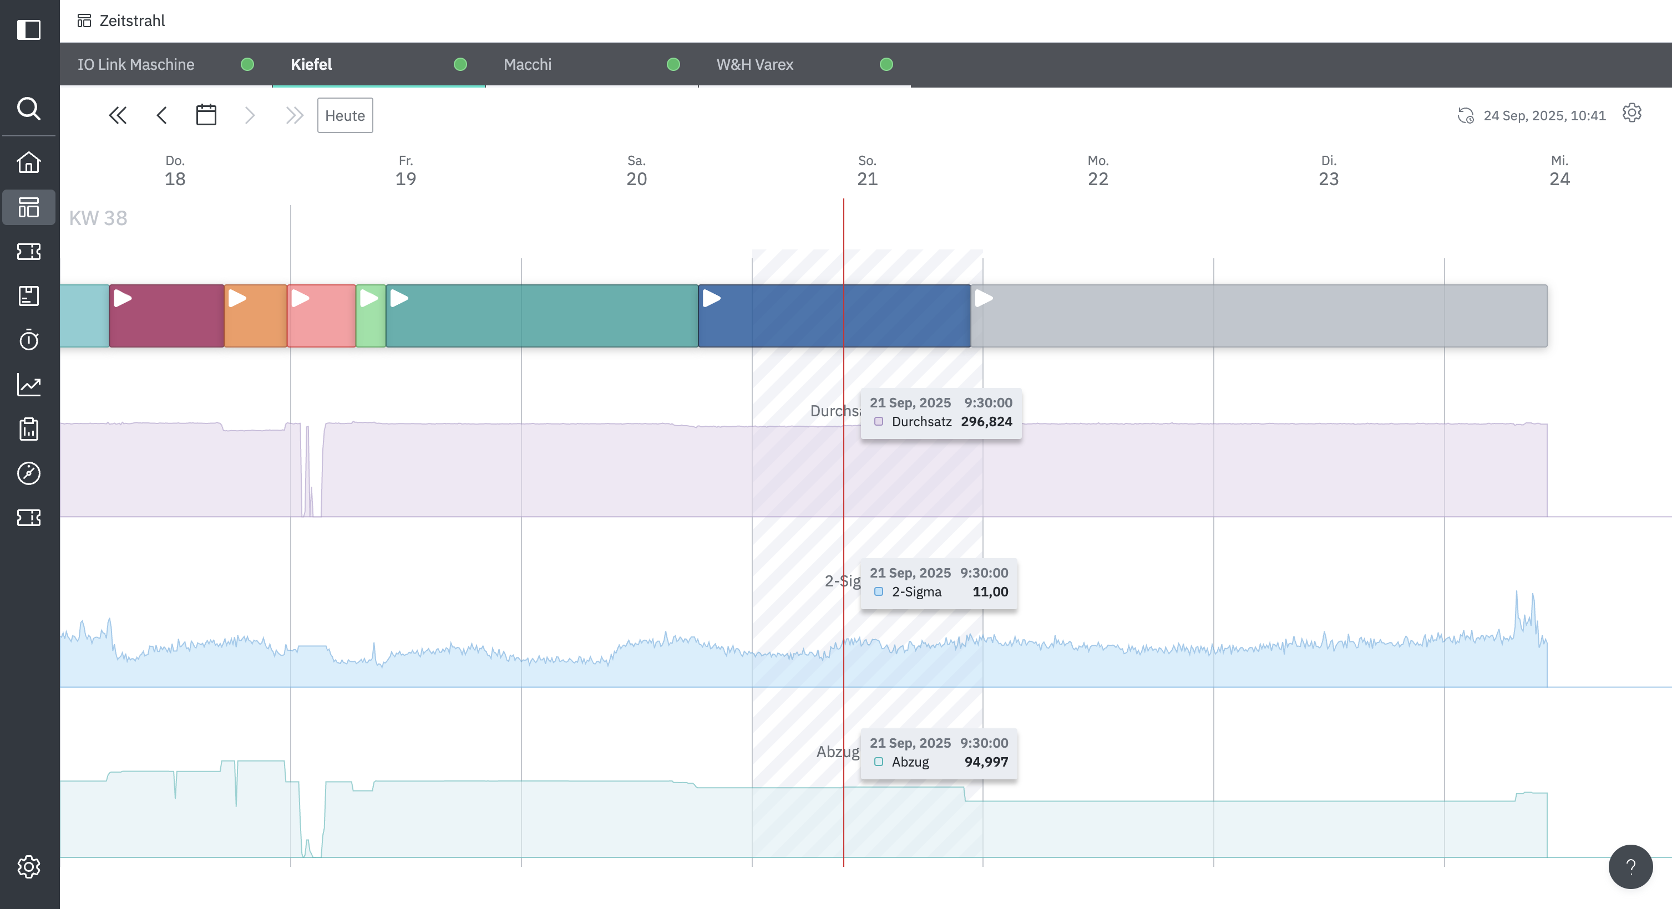Open the line chart analytics icon

point(28,385)
